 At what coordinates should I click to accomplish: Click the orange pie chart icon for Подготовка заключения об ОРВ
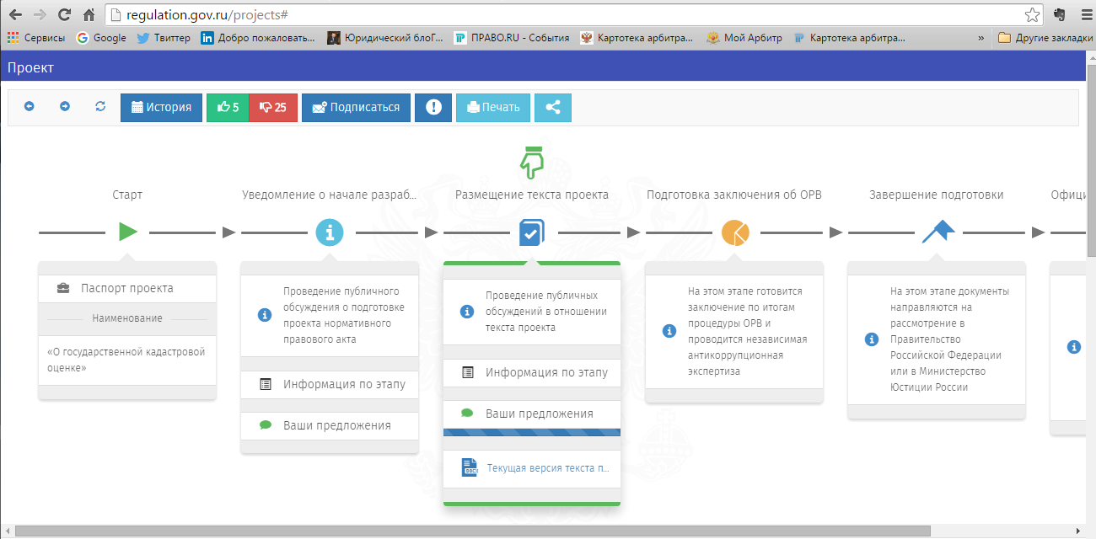[x=734, y=232]
